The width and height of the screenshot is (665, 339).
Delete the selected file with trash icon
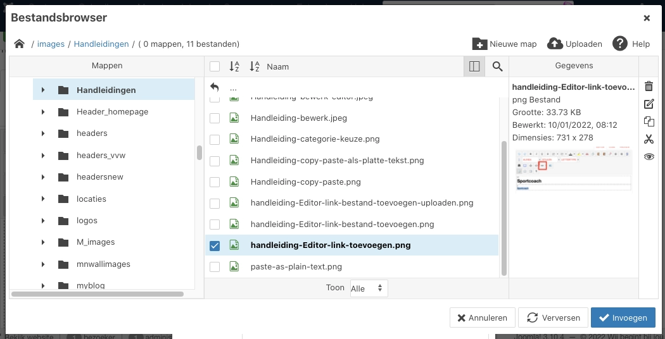tap(649, 86)
